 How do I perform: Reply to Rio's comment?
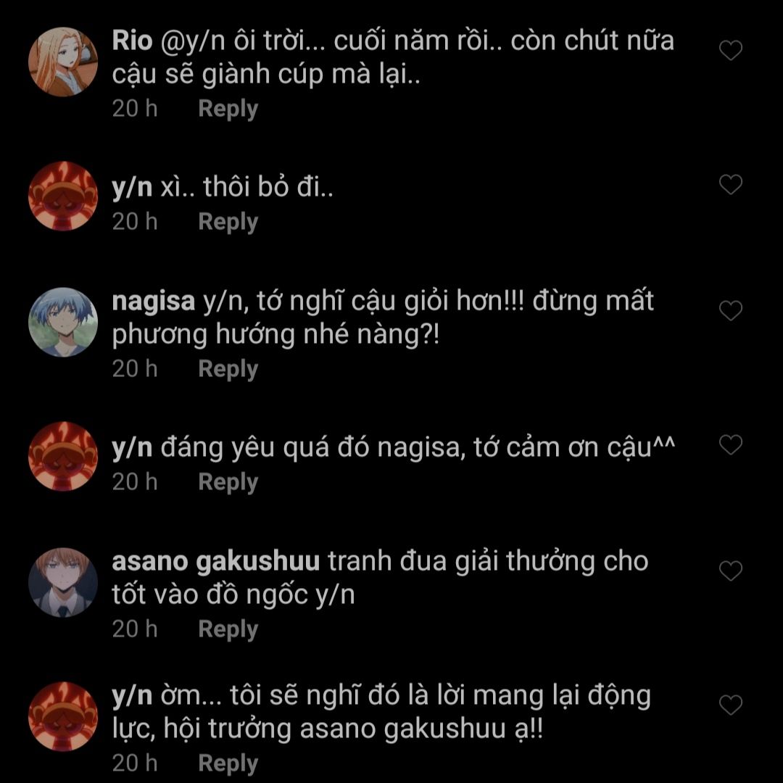(x=228, y=109)
